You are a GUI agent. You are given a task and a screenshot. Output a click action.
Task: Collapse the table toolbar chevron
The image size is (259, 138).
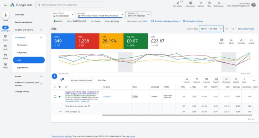coord(254,80)
